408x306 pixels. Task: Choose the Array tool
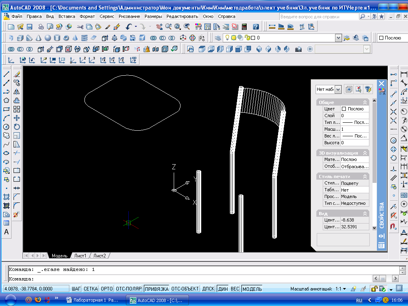click(17, 109)
